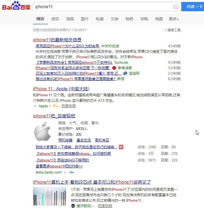
Task: Open the 知道 tab
Action: click(100, 19)
